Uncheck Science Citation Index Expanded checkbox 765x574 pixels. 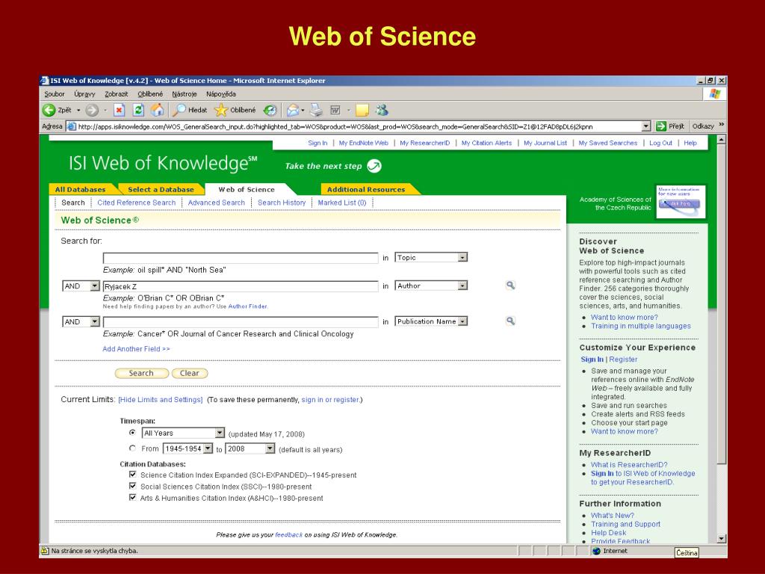(x=132, y=475)
